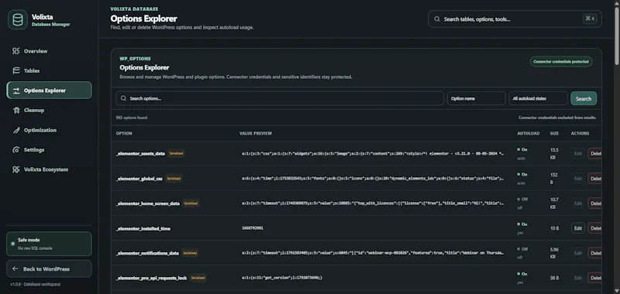Click the Serialized tag on _elementor_assets_data
The height and width of the screenshot is (294, 620).
tap(176, 153)
